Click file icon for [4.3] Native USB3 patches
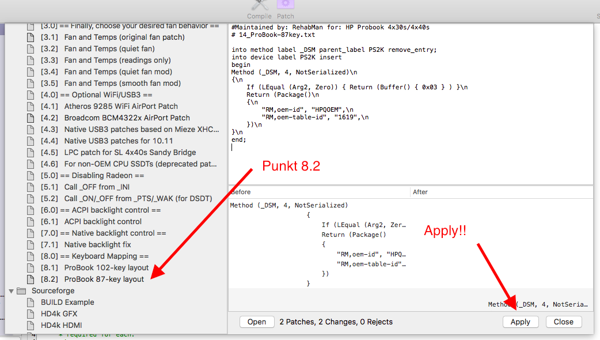 click(31, 130)
